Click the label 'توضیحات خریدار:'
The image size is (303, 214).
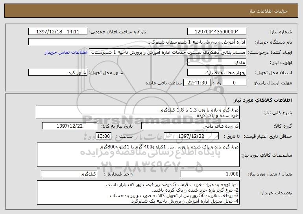pos(276,193)
